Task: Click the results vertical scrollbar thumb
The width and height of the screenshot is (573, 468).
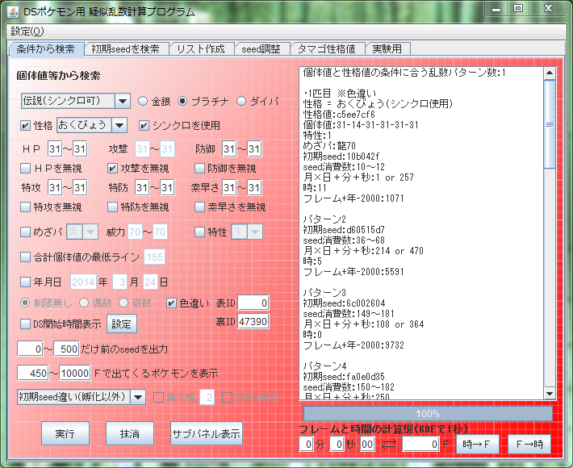Action: (x=550, y=124)
